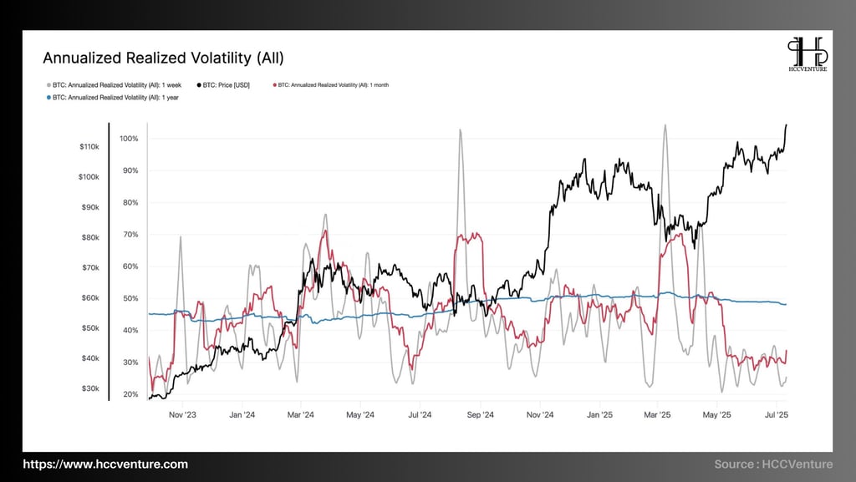Toggle the gray 1 week volatility legend dot
This screenshot has height=482, width=856.
(x=48, y=85)
